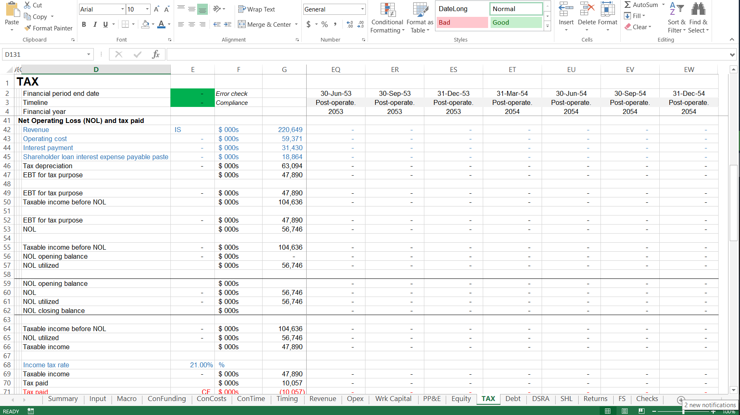Toggle Wrap Text
This screenshot has height=415, width=740.
(256, 9)
